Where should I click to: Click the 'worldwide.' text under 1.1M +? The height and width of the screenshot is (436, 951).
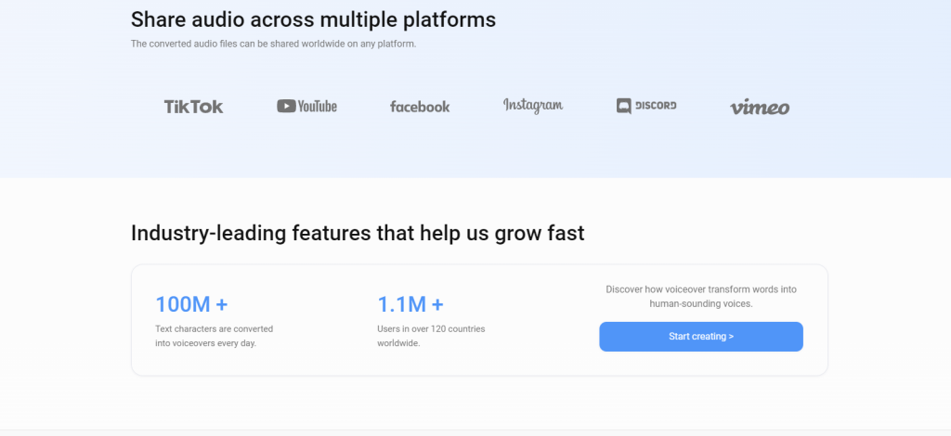pos(398,343)
